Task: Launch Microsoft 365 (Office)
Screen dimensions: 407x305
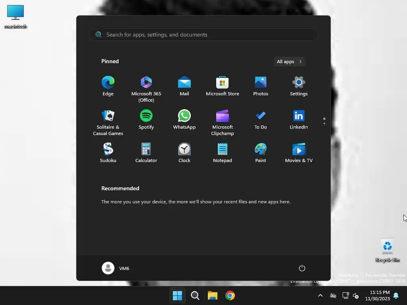Action: (146, 89)
